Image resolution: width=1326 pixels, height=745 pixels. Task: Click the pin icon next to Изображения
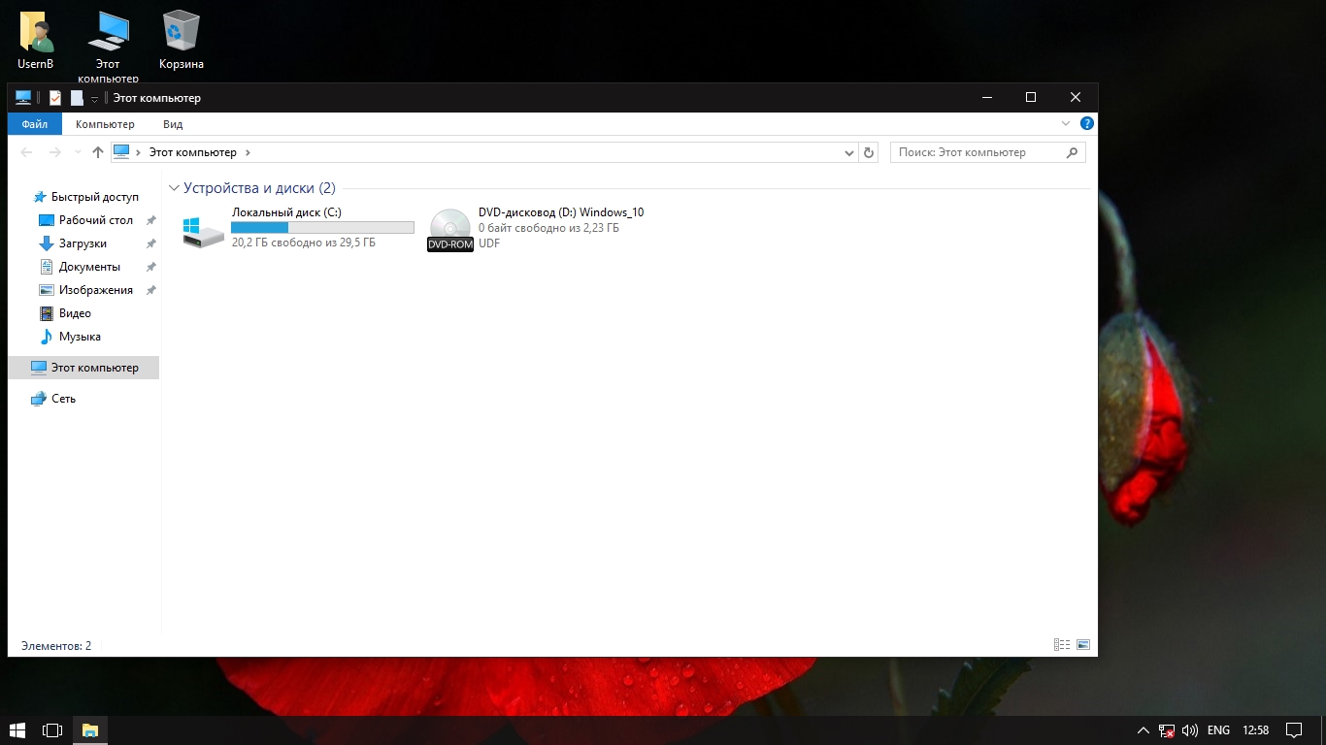(x=150, y=290)
